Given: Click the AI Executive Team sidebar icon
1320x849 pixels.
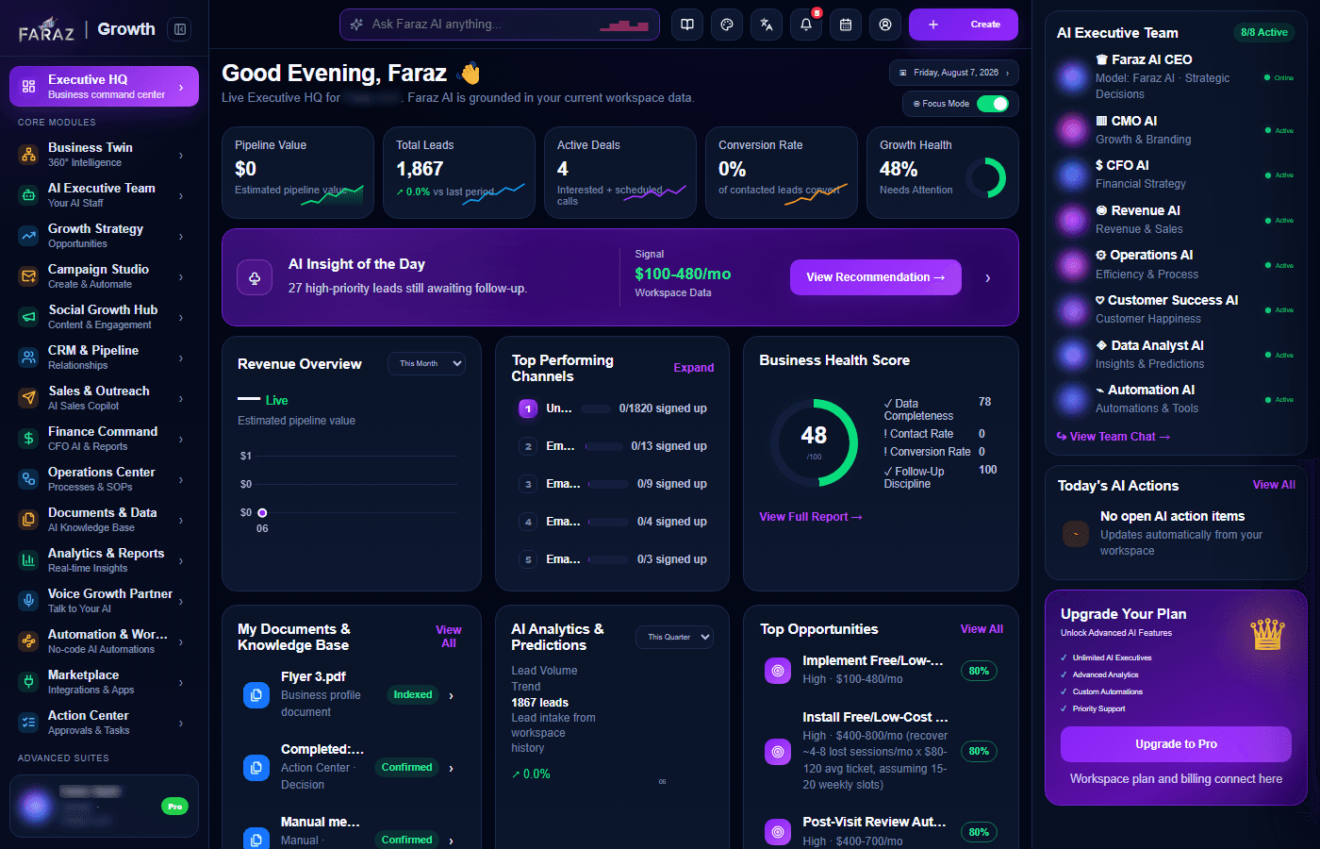Looking at the screenshot, I should pyautogui.click(x=29, y=195).
